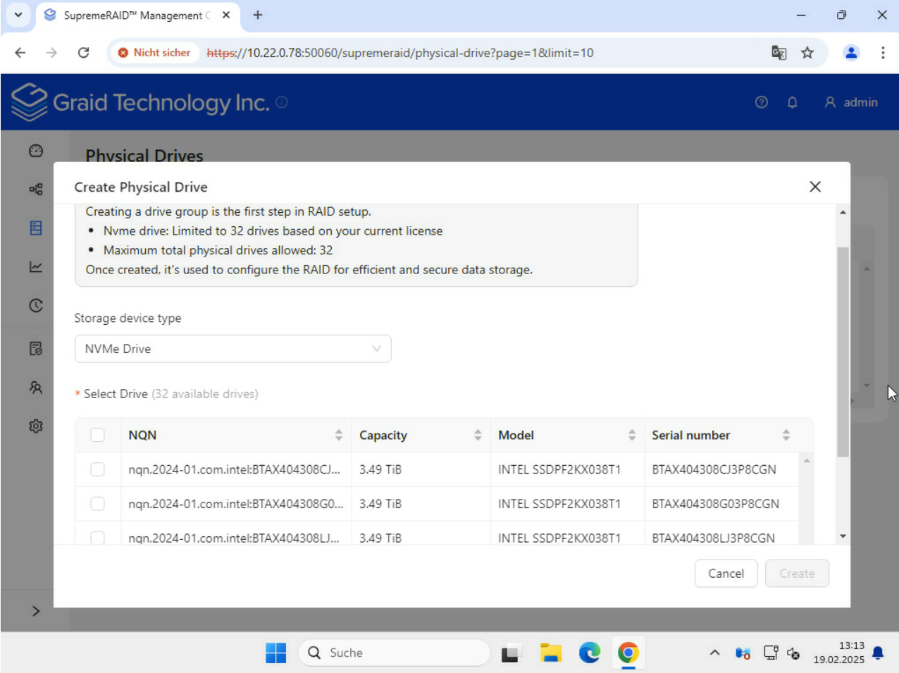
Task: Open the history clock sidebar icon
Action: pos(36,305)
